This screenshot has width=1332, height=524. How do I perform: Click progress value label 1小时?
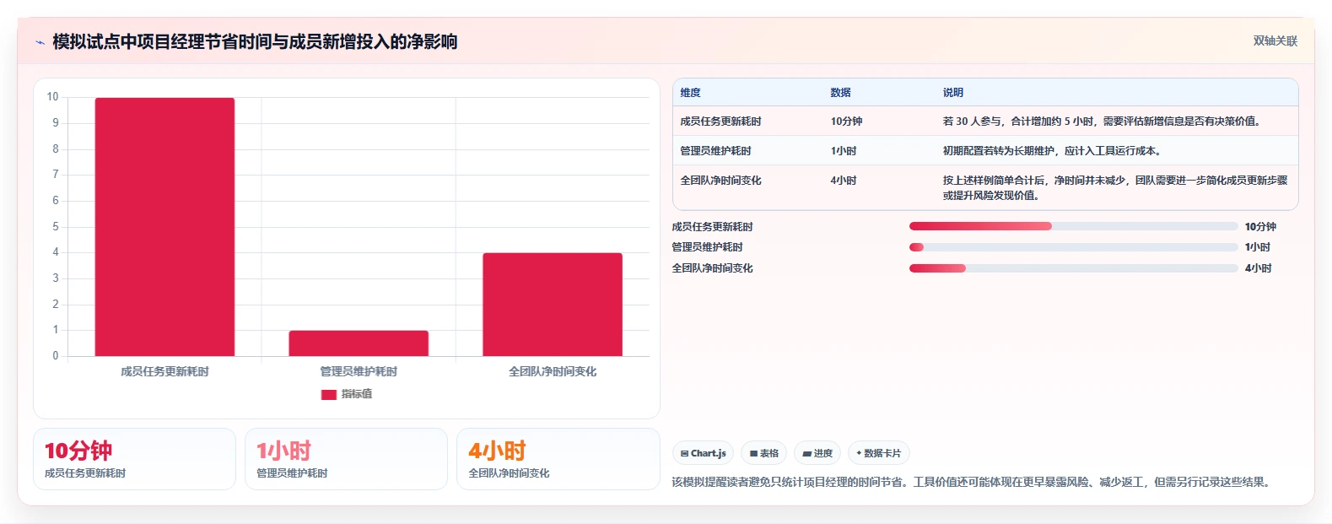click(x=1258, y=247)
